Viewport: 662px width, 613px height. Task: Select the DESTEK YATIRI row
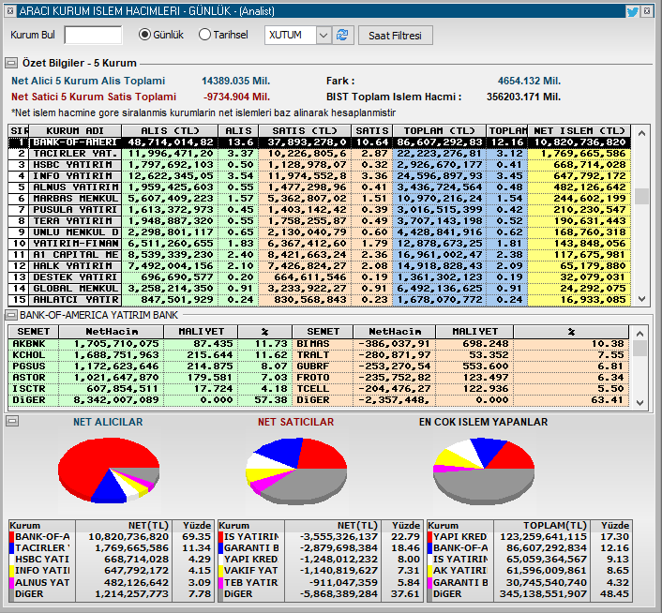coord(320,277)
